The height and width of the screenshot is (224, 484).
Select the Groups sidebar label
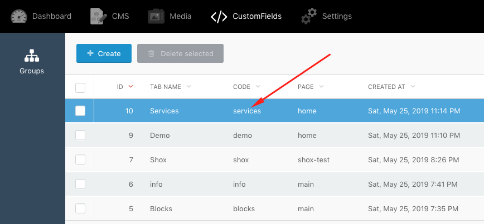click(x=31, y=71)
